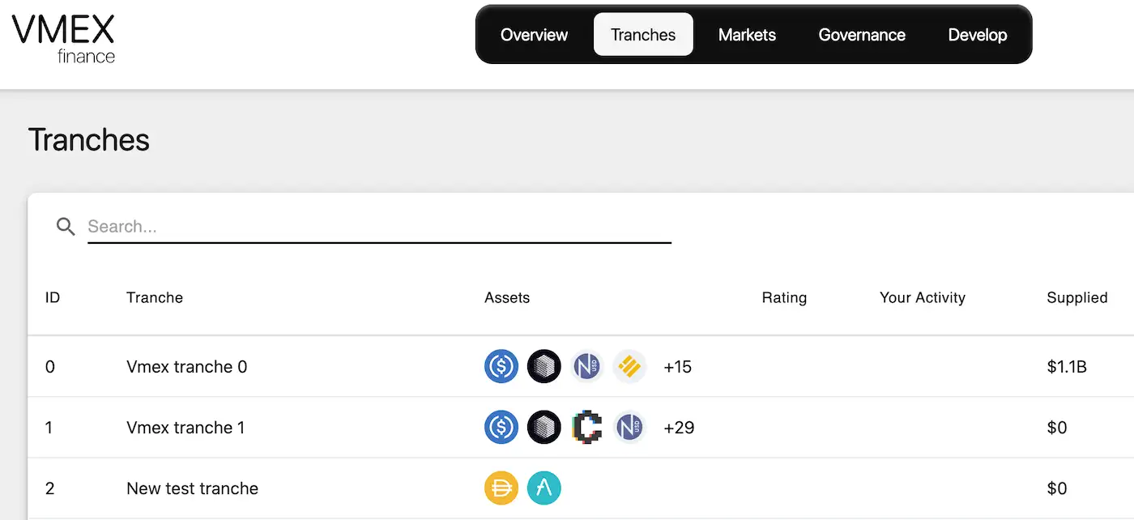Focus the tranche Search field

379,227
